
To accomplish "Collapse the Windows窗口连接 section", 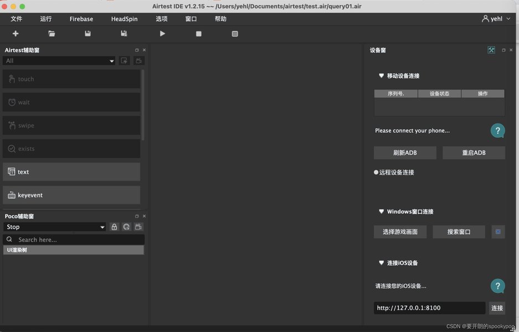I will click(381, 211).
